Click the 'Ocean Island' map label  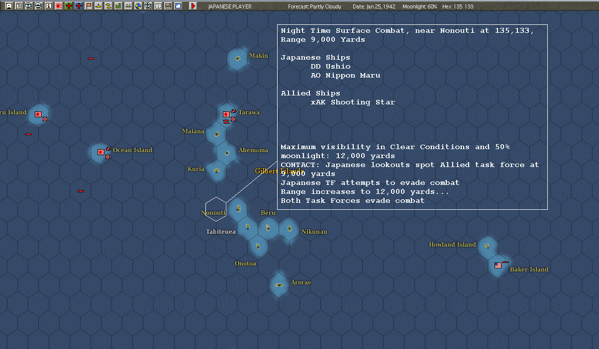(x=133, y=150)
